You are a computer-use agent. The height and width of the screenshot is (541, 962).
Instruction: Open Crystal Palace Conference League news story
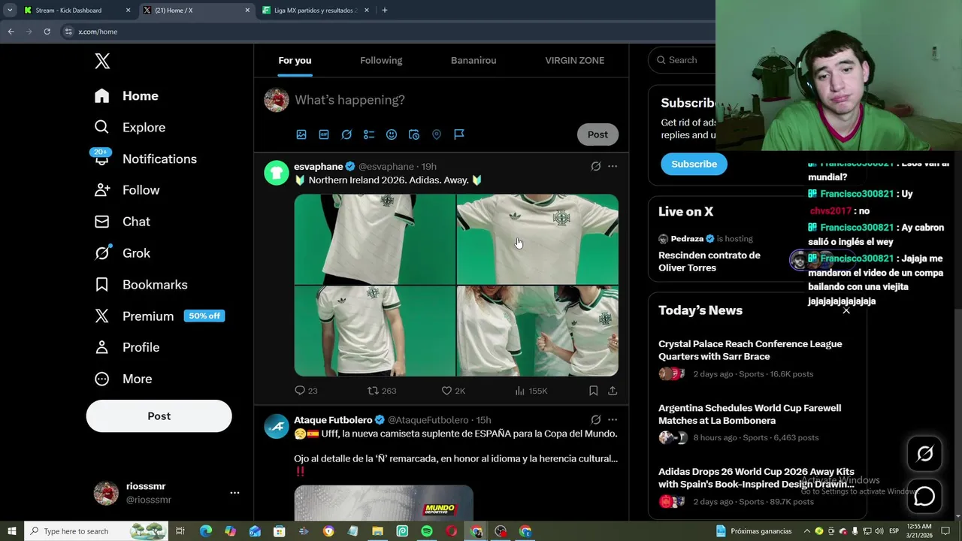[x=757, y=358]
